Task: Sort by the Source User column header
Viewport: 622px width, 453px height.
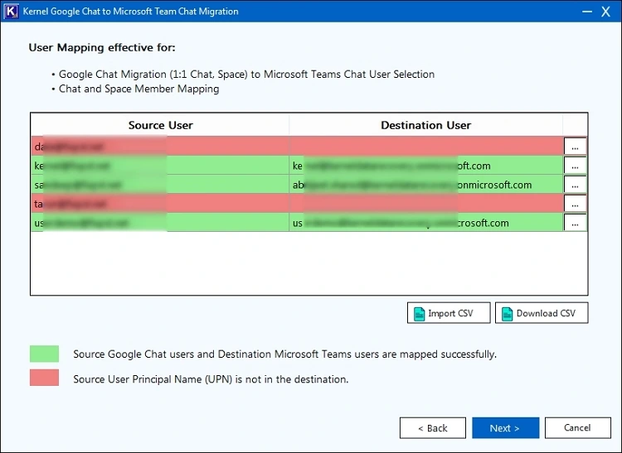Action: (x=160, y=125)
